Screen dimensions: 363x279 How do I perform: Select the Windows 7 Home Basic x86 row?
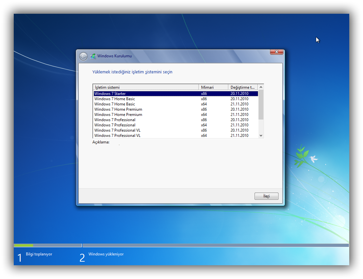click(x=176, y=99)
